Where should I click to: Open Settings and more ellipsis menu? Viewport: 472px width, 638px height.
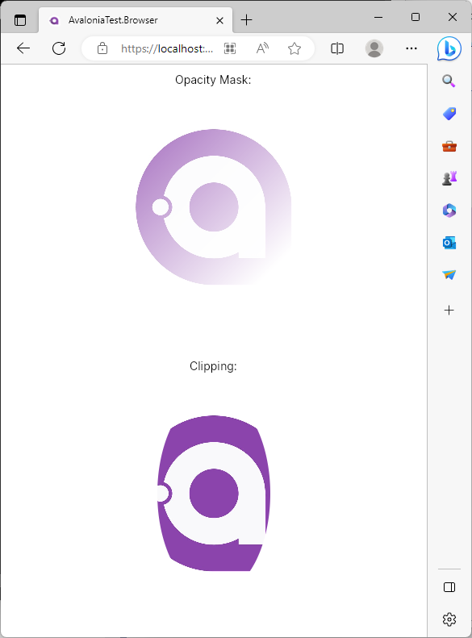(x=411, y=48)
